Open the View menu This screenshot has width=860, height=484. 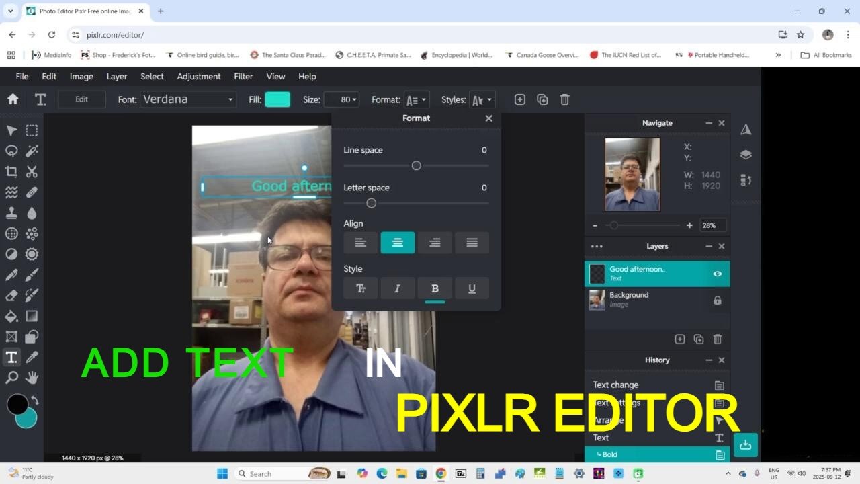click(x=275, y=77)
